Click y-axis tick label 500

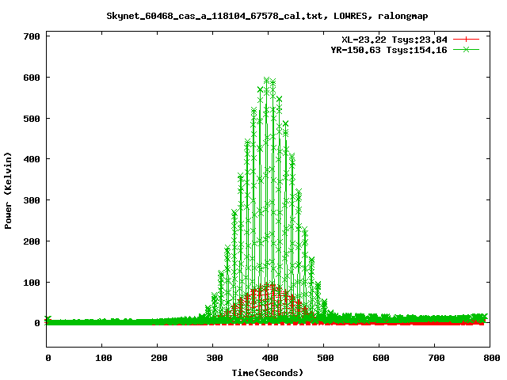pos(32,119)
